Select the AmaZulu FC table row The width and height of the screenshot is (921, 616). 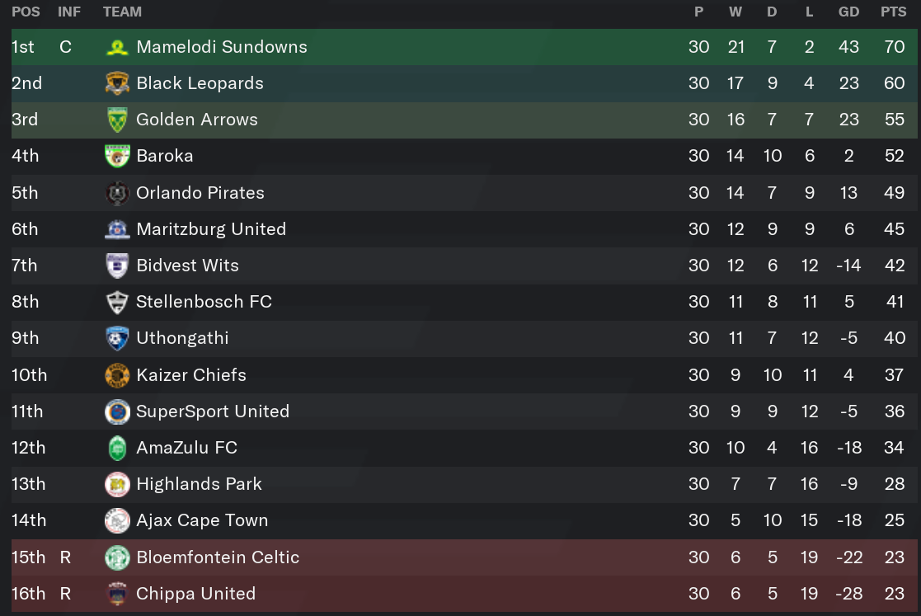[x=464, y=448]
